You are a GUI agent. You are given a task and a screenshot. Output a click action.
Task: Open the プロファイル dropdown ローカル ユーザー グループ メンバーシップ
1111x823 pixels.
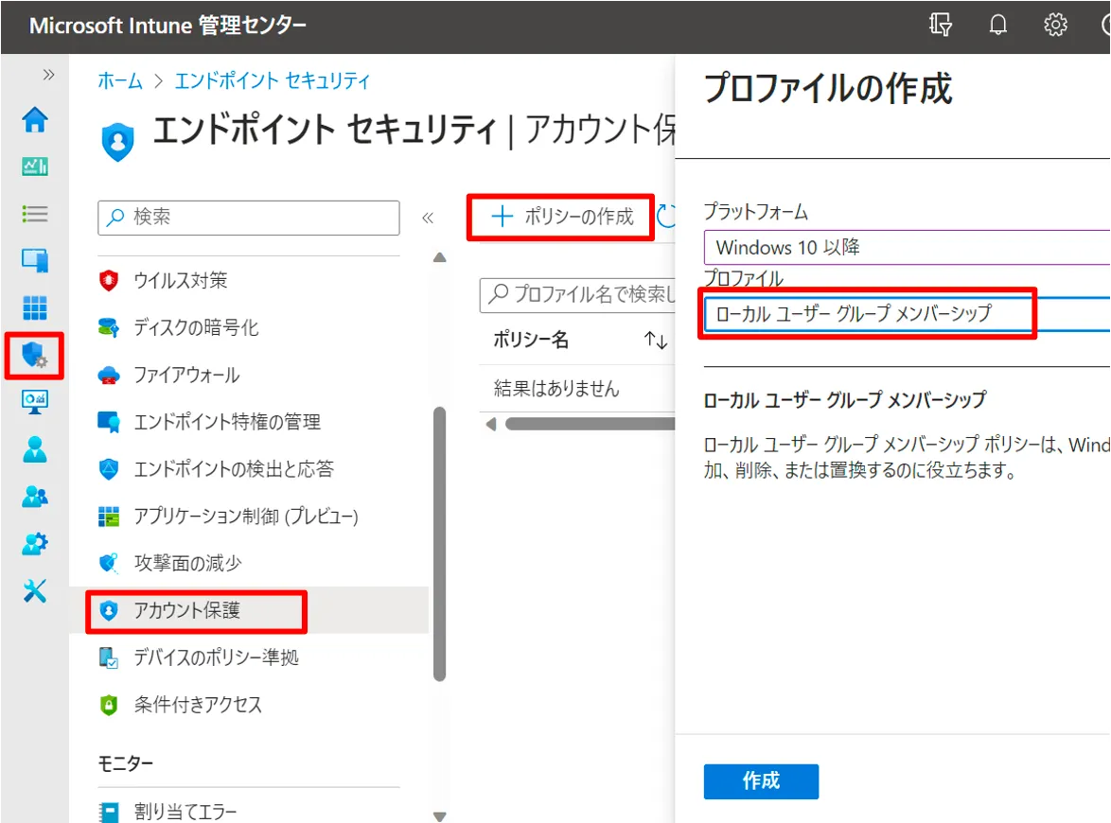tap(907, 314)
